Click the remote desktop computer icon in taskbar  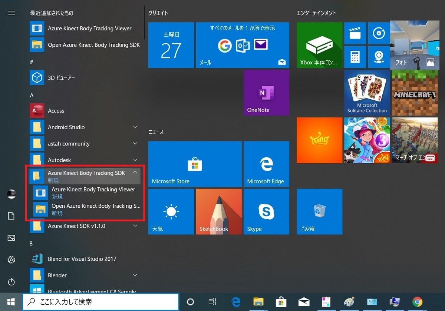click(395, 302)
